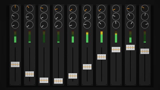Click the fader handle on channel 10
160x90 pixels.
pos(145,51)
